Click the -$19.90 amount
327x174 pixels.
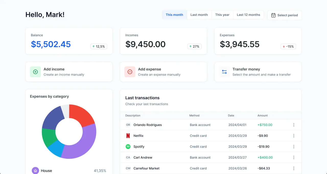click(x=263, y=147)
